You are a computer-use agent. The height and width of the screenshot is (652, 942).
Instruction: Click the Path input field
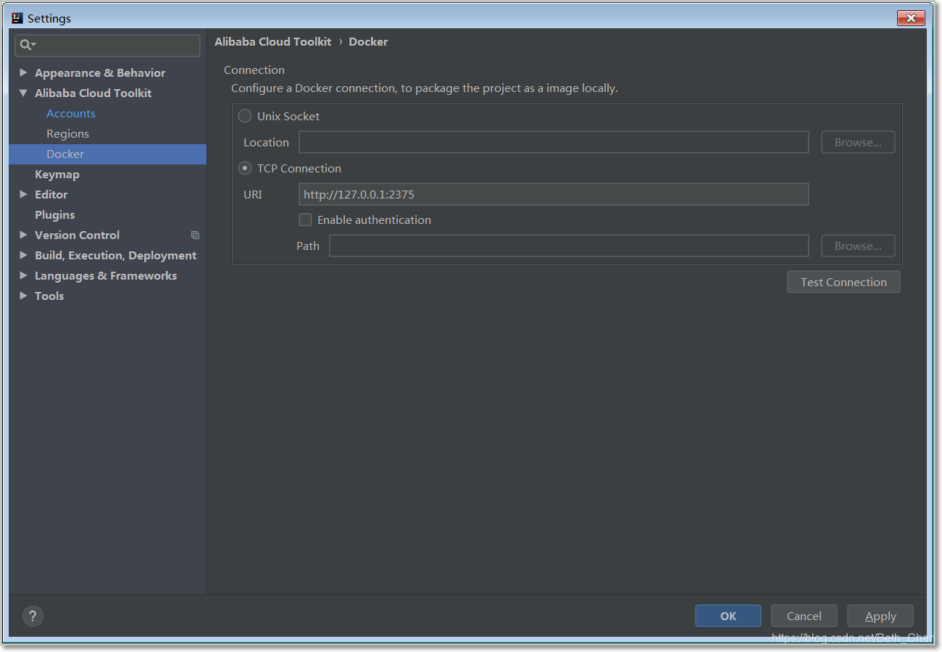point(569,246)
